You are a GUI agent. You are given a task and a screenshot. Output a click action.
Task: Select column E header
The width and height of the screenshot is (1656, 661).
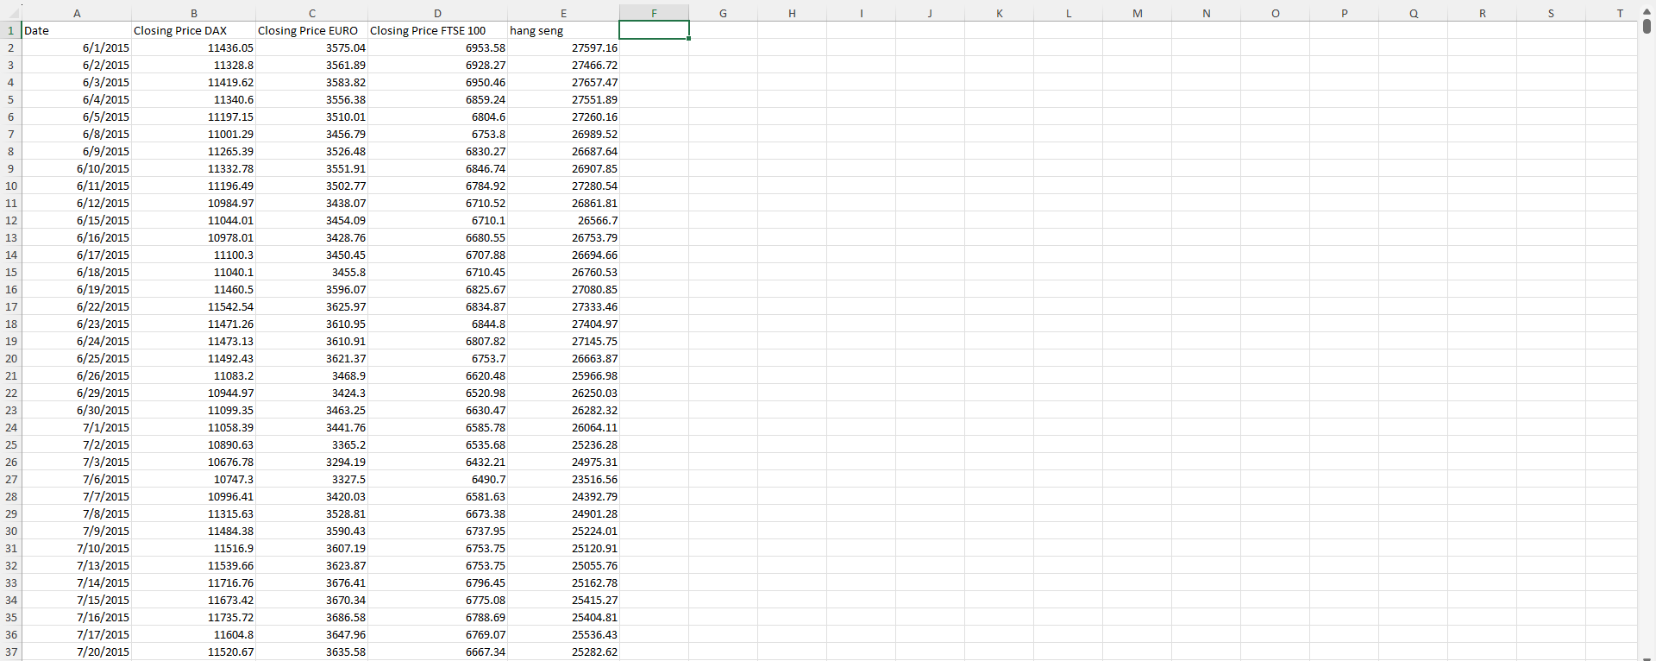tap(563, 13)
